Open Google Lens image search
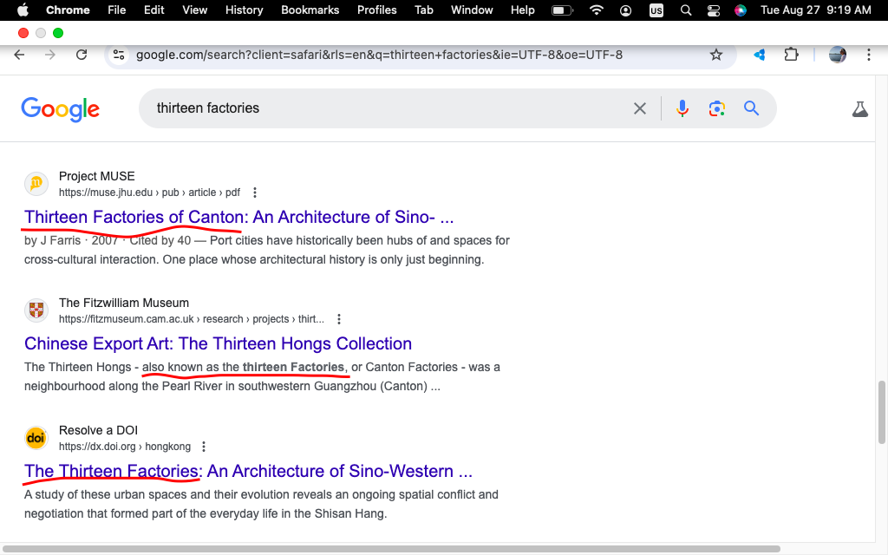This screenshot has height=555, width=888. tap(716, 108)
